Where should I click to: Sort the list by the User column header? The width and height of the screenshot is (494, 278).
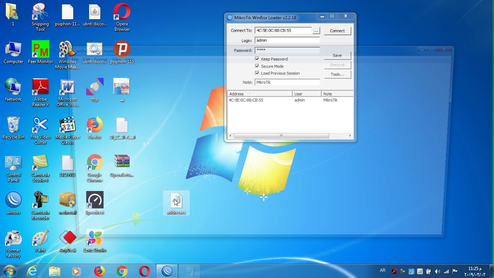pyautogui.click(x=307, y=94)
